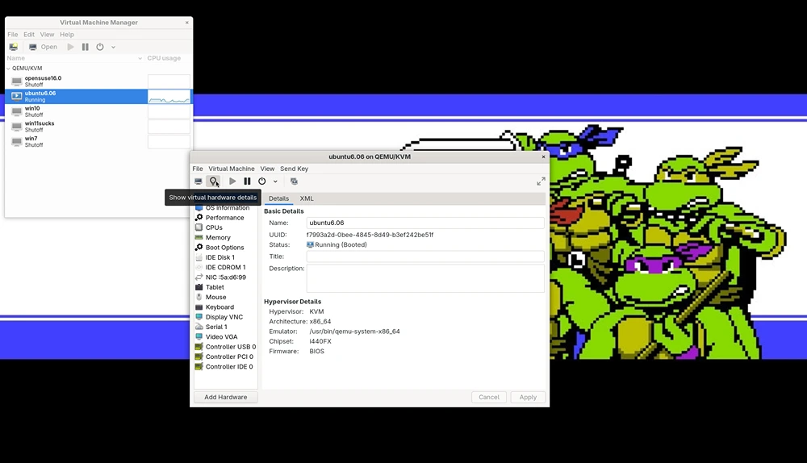Viewport: 807px width, 463px height.
Task: Select Video VGA in the hardware list
Action: (x=225, y=337)
